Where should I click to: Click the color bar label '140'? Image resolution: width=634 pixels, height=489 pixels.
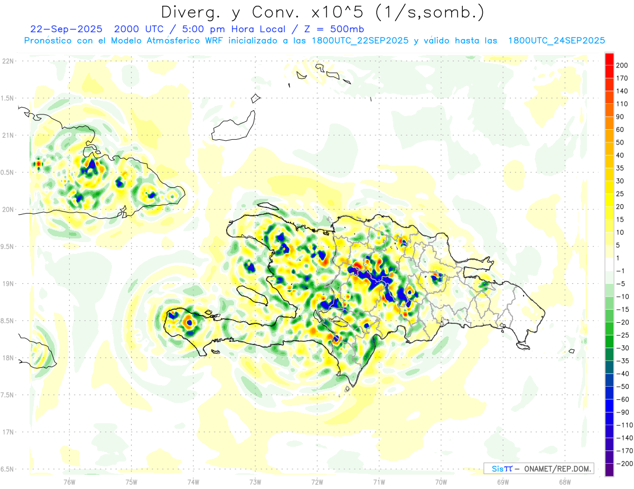coord(622,91)
